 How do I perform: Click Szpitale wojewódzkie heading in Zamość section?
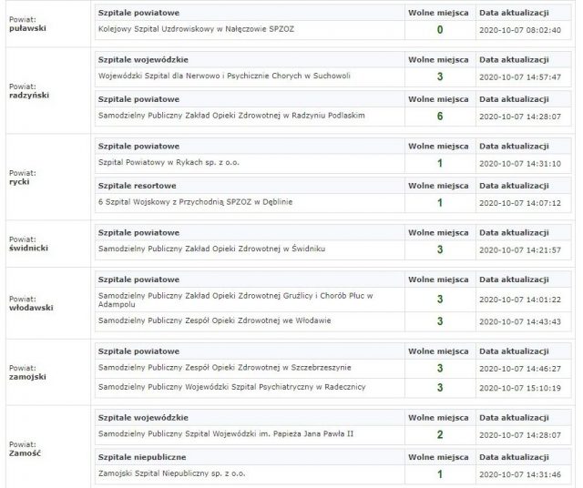(x=143, y=418)
